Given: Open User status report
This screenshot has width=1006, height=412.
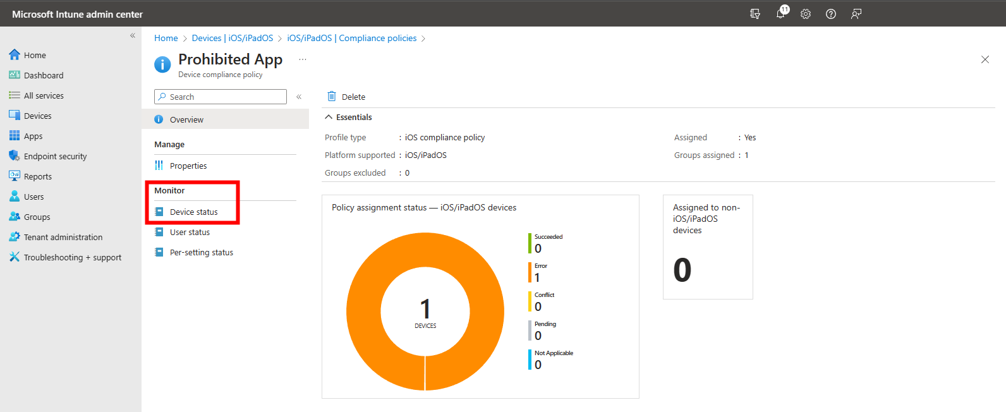Looking at the screenshot, I should pos(190,232).
